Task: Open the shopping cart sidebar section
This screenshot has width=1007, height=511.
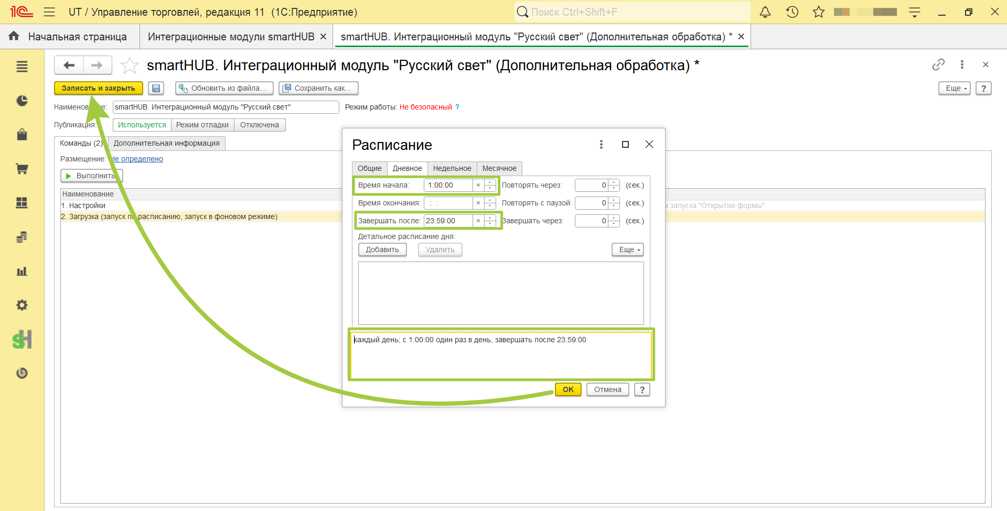Action: pyautogui.click(x=22, y=169)
